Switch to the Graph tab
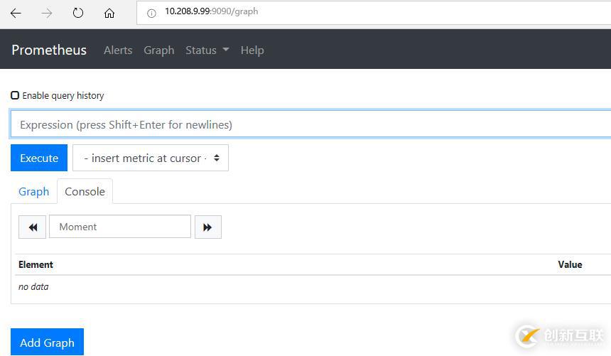Screen dimensions: 611x356 click(34, 191)
